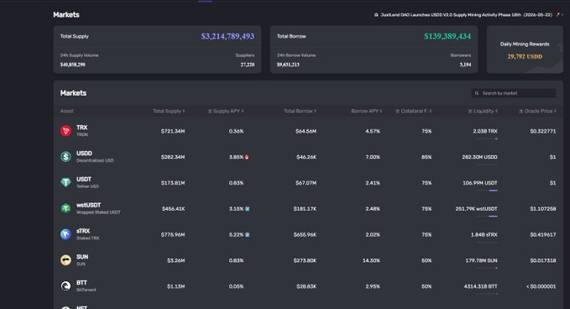This screenshot has height=309, width=570.
Task: Sort by Borrow APY column
Action: (366, 111)
